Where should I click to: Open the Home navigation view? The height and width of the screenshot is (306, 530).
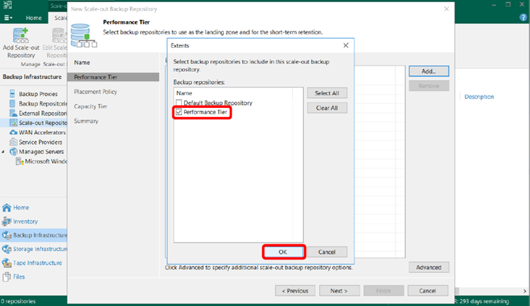pyautogui.click(x=21, y=207)
